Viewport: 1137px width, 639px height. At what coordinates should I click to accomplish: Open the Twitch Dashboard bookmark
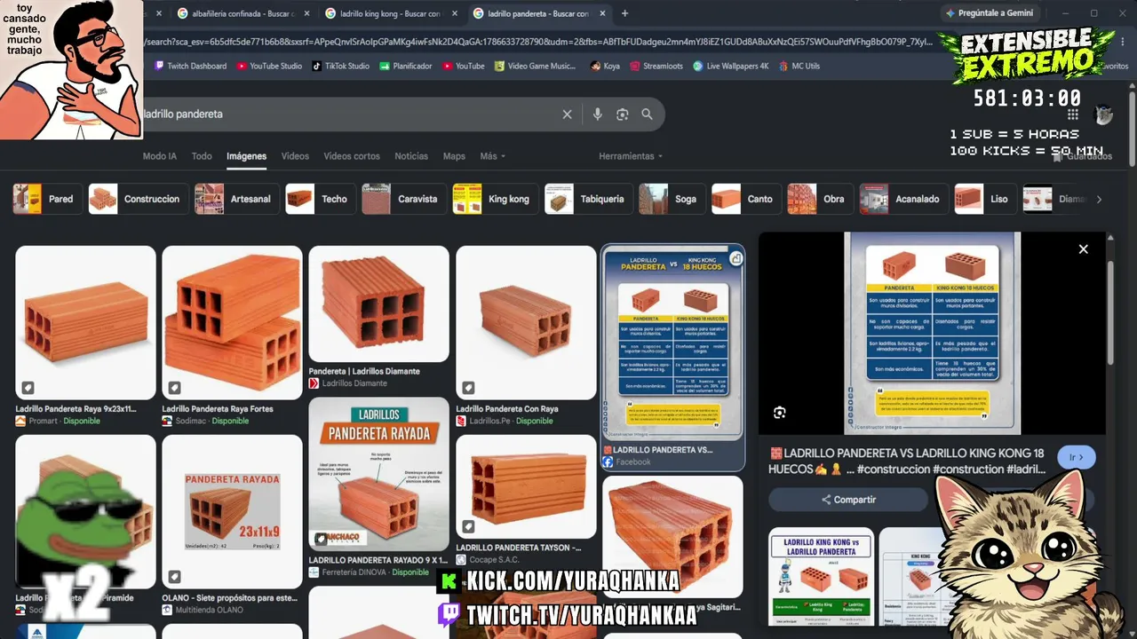(190, 66)
